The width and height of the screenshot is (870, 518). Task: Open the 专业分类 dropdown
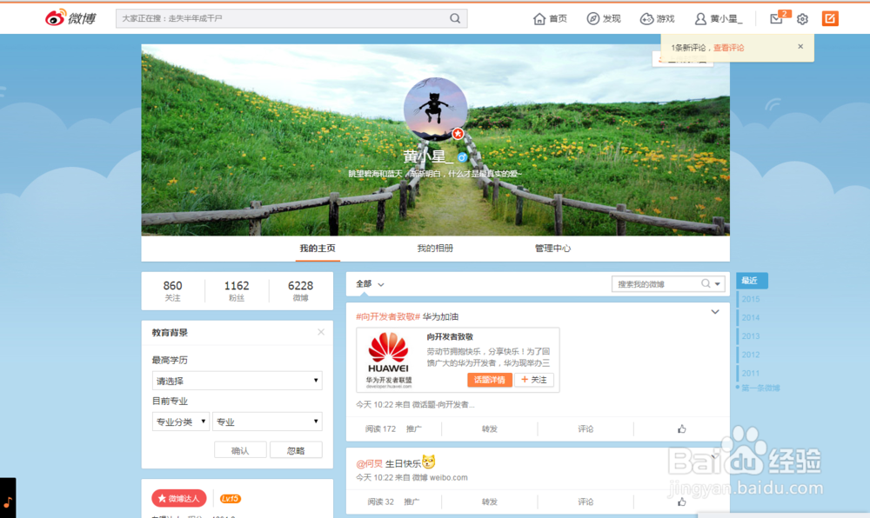pyautogui.click(x=180, y=422)
